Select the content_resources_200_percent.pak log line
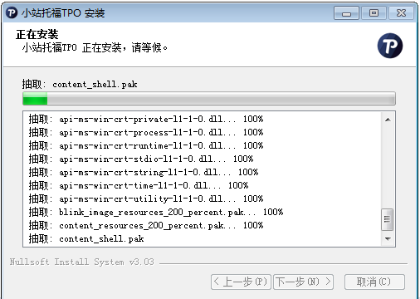420x299 pixels. [146, 225]
